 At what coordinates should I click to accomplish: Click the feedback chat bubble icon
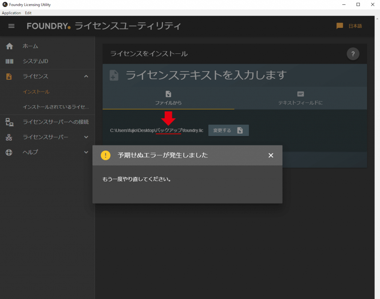tap(340, 26)
